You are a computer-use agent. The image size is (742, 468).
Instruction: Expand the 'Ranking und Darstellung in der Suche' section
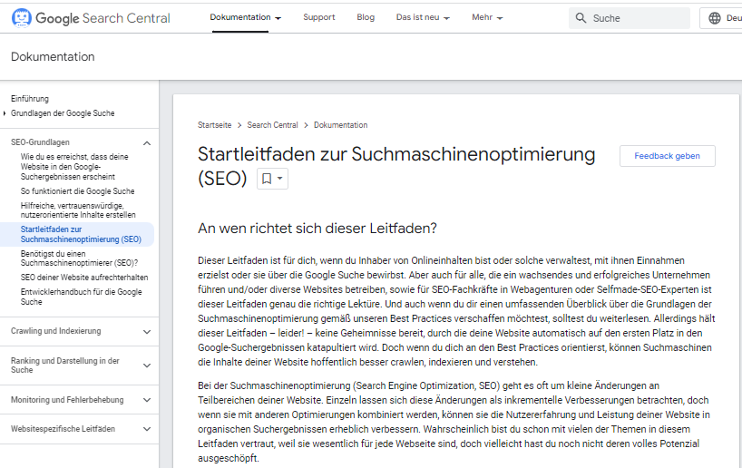(147, 366)
